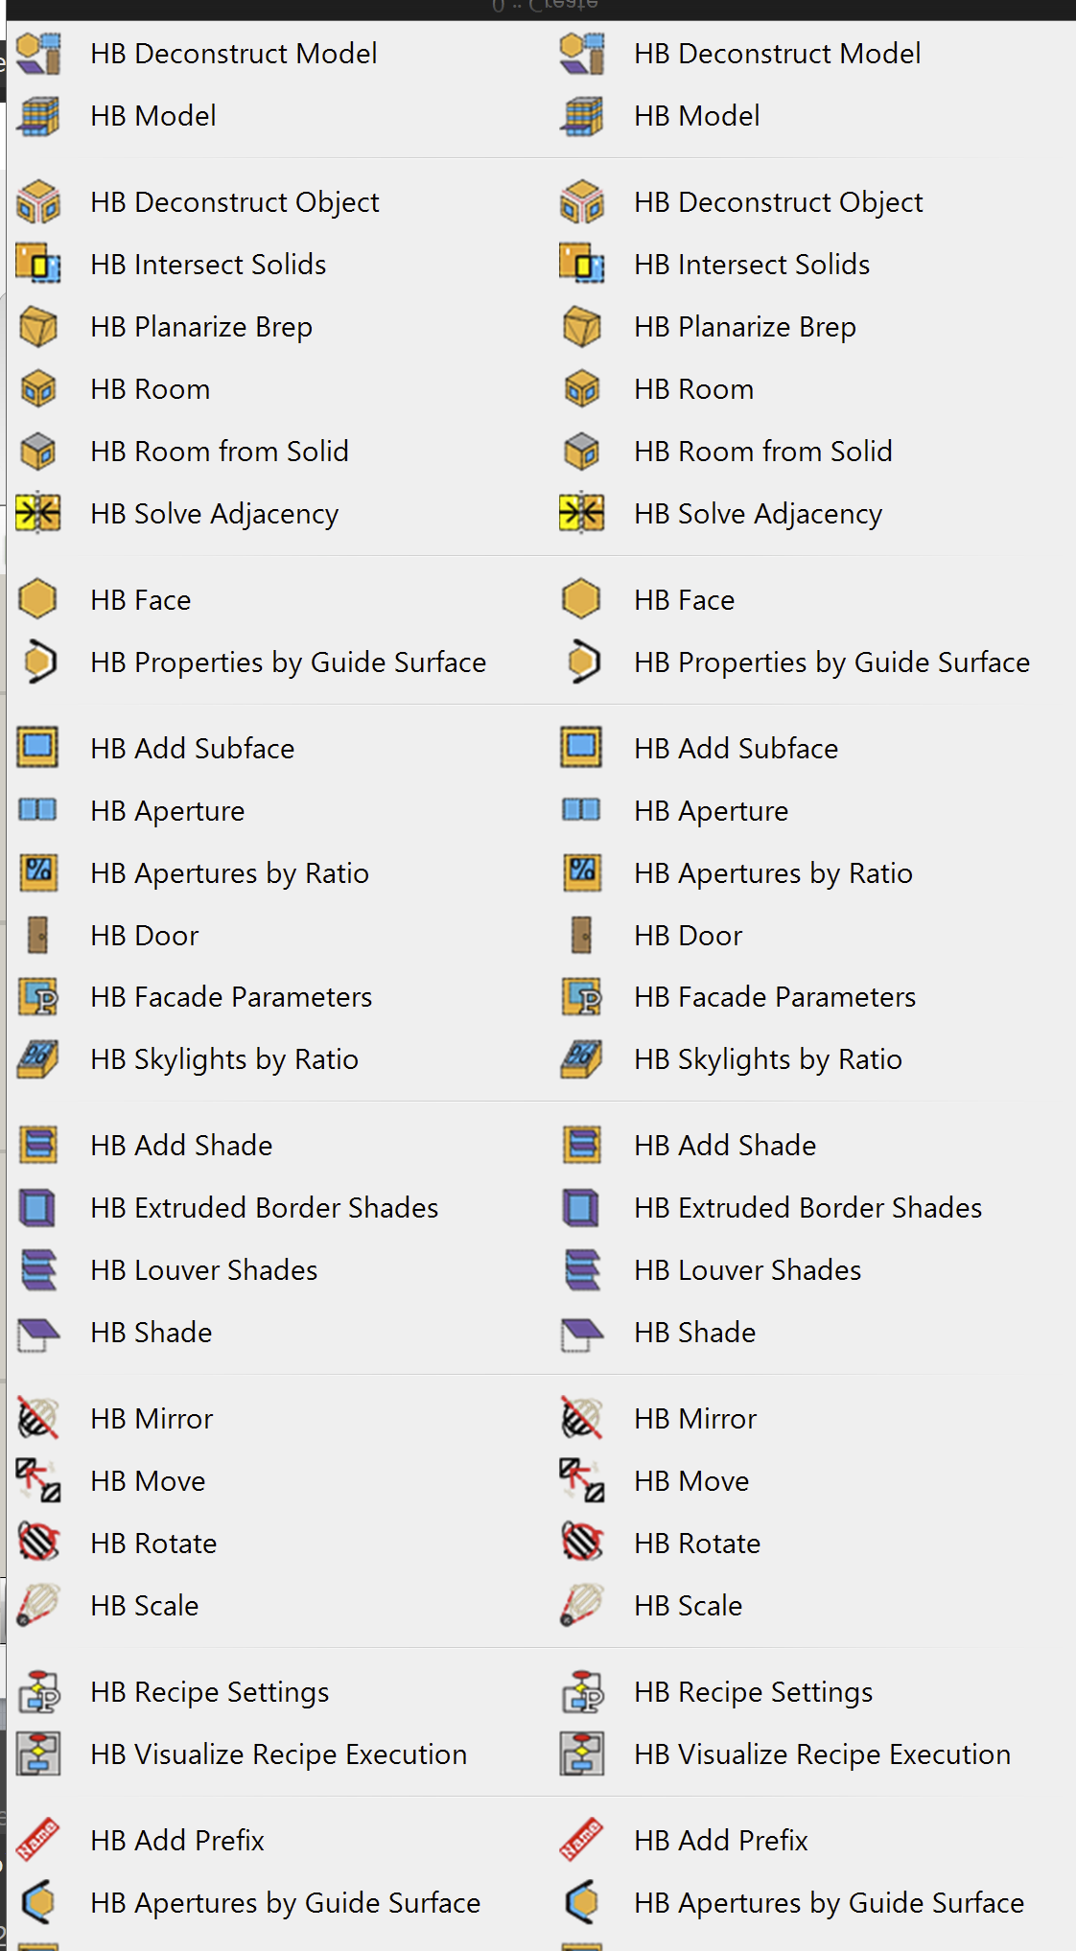Select HB Facade Parameters in the right column
1076x1951 pixels.
[774, 997]
